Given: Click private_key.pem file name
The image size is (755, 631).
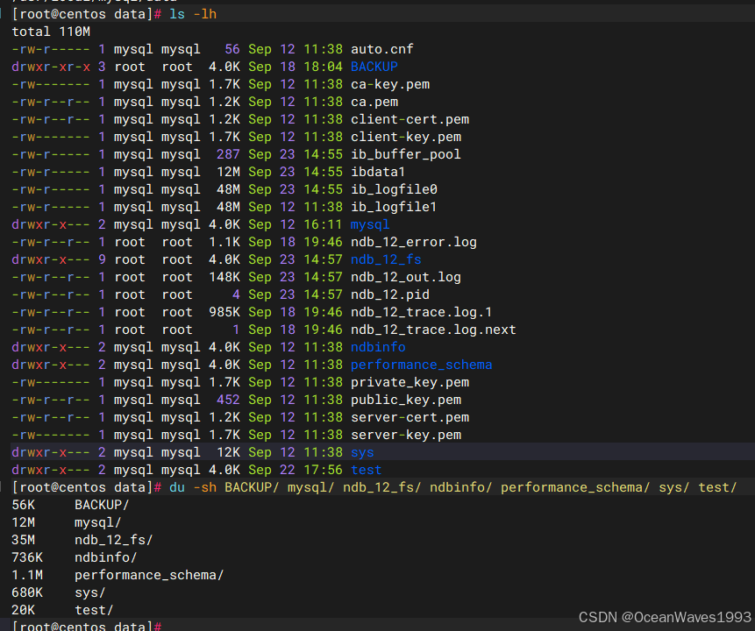Looking at the screenshot, I should tap(410, 382).
